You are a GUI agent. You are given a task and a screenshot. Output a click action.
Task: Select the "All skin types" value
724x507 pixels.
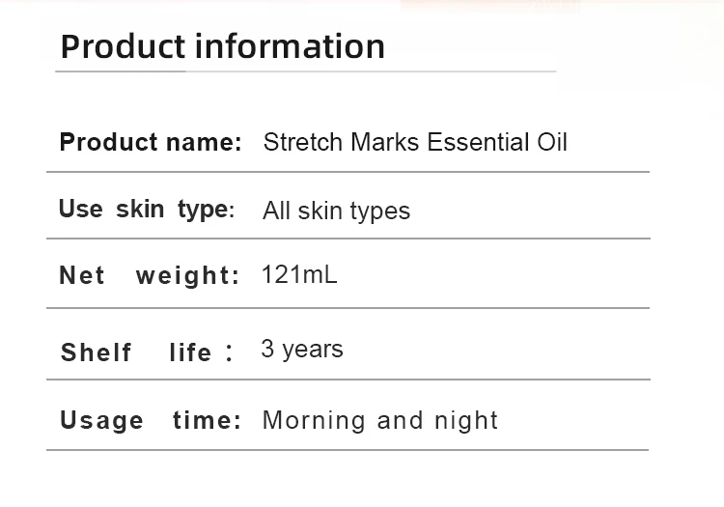[x=336, y=211]
